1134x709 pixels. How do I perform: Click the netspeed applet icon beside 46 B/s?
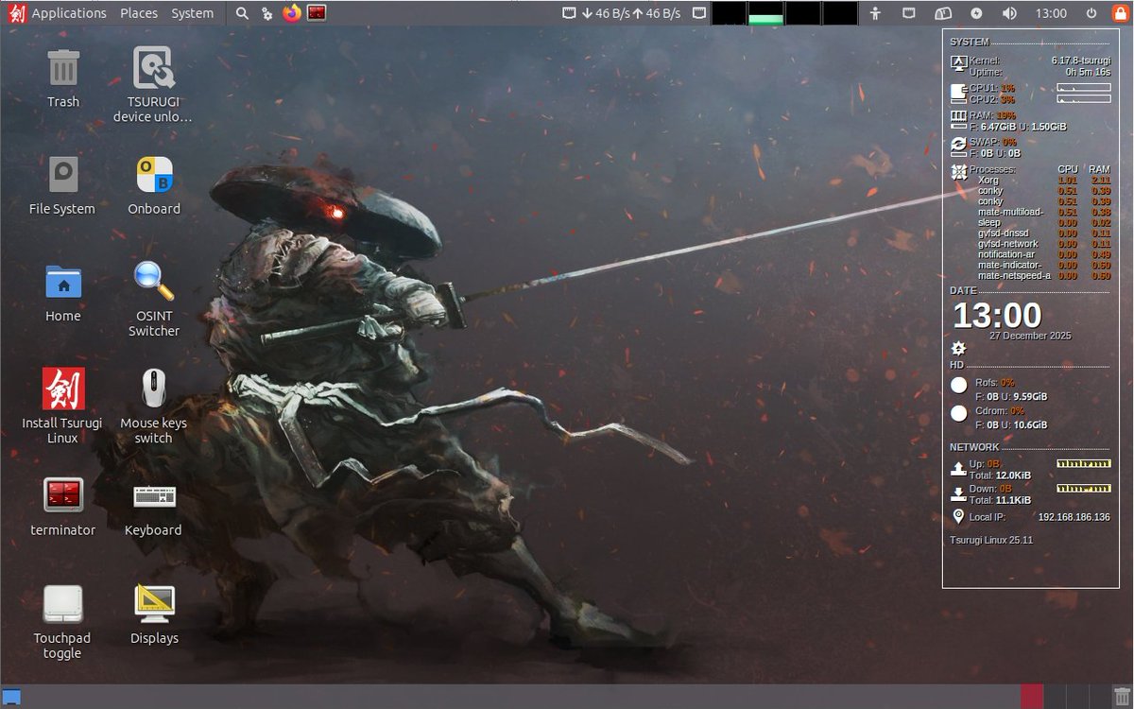pyautogui.click(x=569, y=13)
